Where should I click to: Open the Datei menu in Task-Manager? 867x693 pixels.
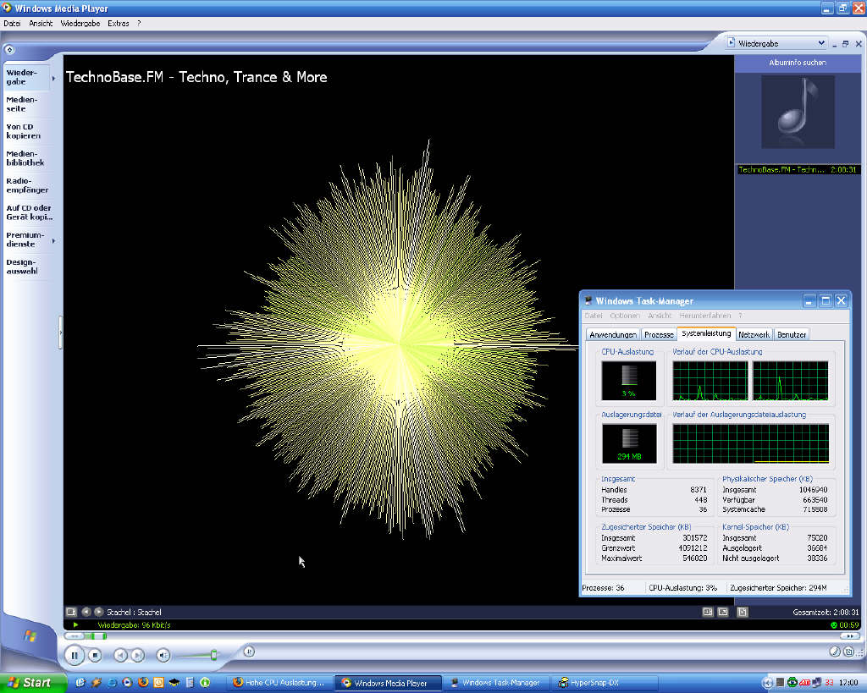(x=594, y=316)
